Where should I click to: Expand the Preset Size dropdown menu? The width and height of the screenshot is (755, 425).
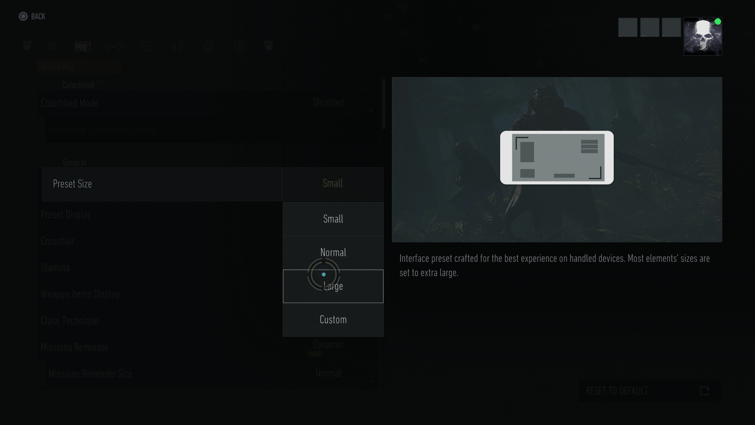point(332,184)
